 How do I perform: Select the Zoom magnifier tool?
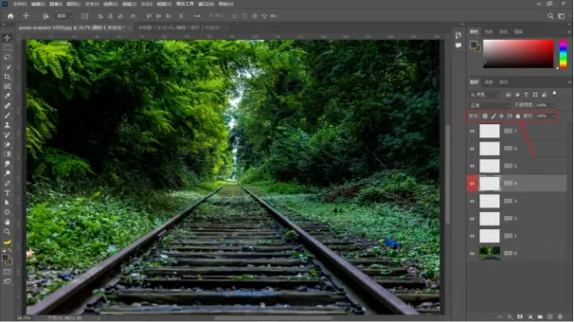(x=7, y=232)
